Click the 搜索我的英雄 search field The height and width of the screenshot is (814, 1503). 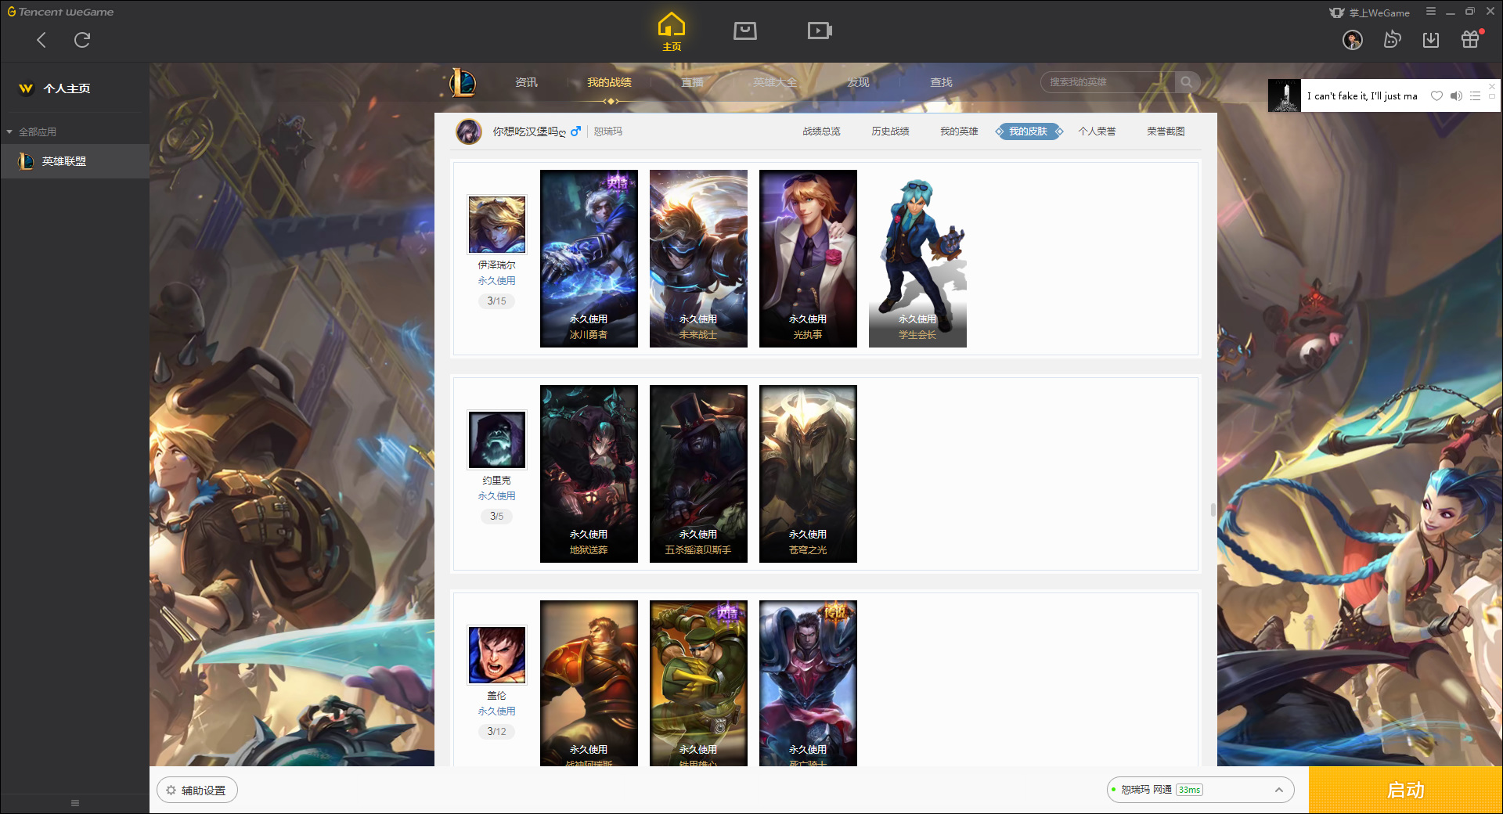[1108, 82]
